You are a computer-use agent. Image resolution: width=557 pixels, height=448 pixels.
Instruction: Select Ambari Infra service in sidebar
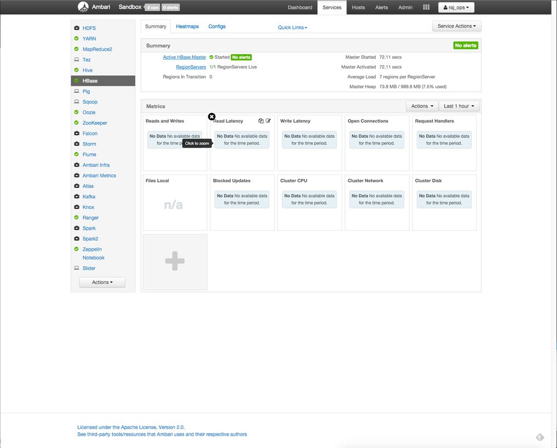point(96,165)
